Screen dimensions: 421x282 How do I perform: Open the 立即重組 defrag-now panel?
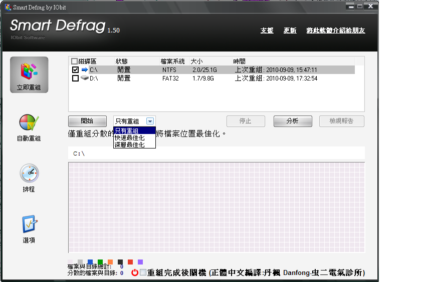point(29,74)
